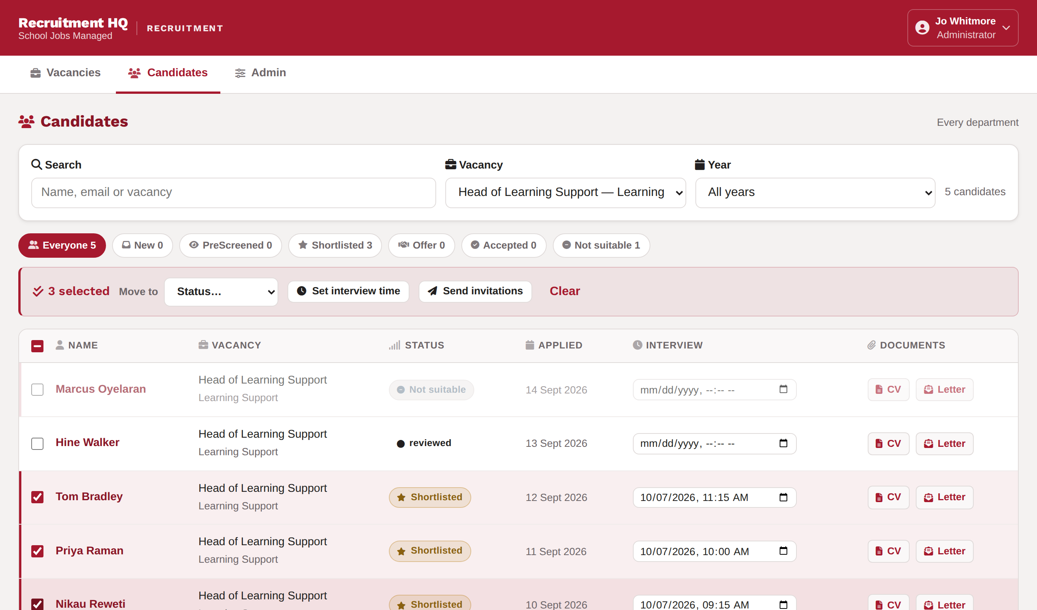Edit Tom Bradley's 11:15 AM interview field
The width and height of the screenshot is (1037, 610).
pyautogui.click(x=714, y=498)
